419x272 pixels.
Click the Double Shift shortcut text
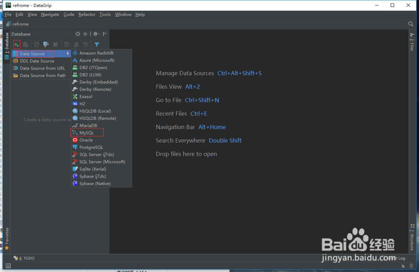(x=225, y=141)
